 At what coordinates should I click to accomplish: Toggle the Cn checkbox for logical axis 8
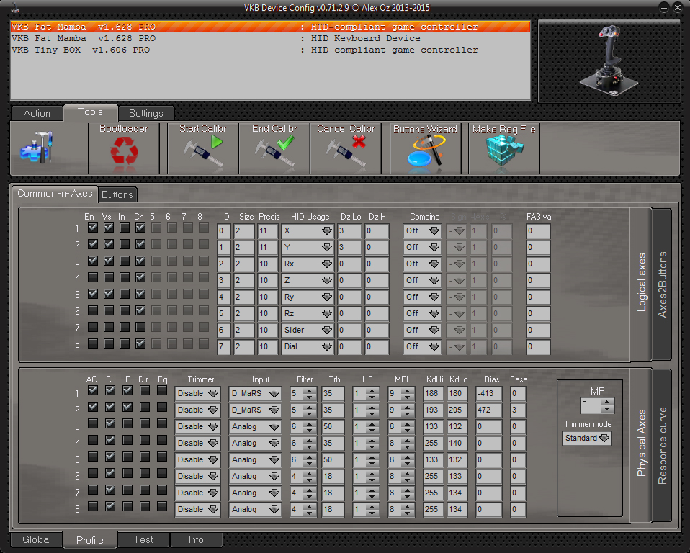[140, 344]
